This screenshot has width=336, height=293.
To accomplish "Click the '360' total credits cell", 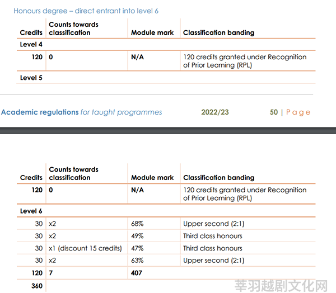I will [x=37, y=286].
